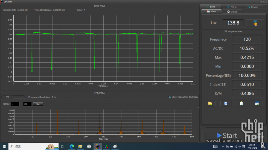Click the white circular clock app taskbar icon

[89, 146]
